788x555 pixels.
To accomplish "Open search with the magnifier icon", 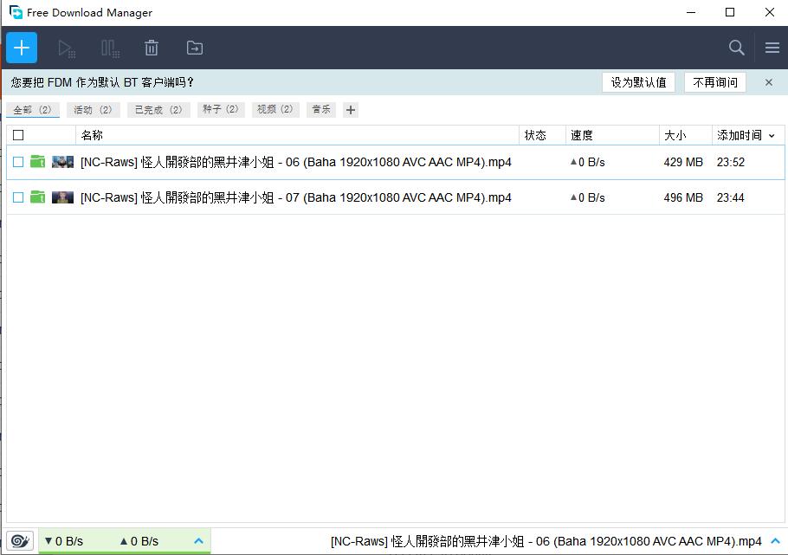I will (736, 48).
